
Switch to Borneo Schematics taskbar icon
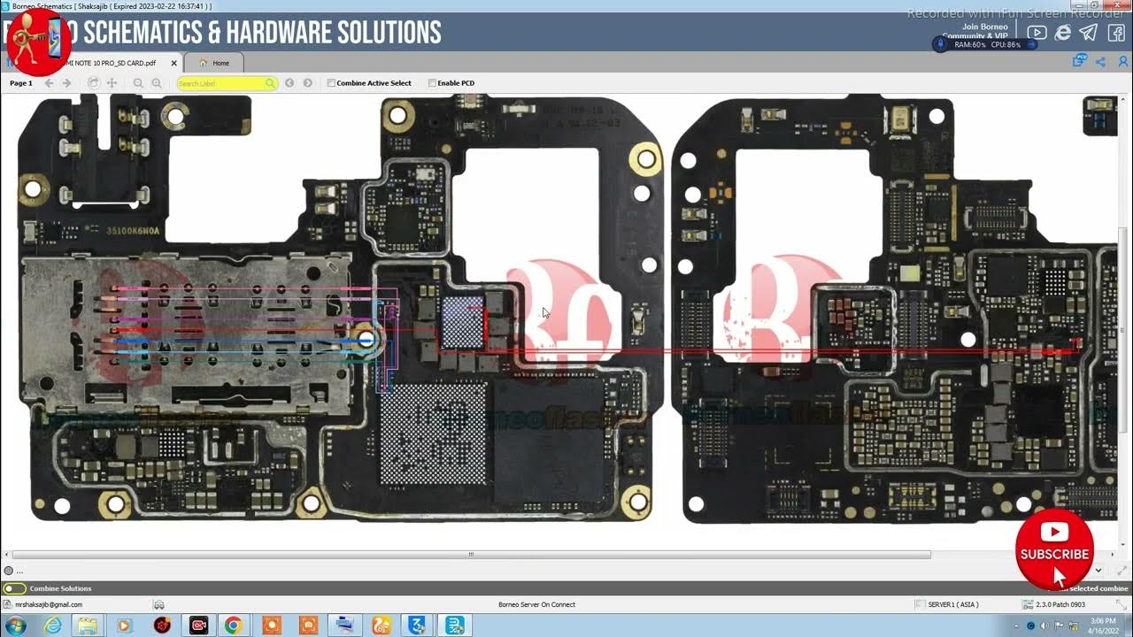tap(455, 625)
